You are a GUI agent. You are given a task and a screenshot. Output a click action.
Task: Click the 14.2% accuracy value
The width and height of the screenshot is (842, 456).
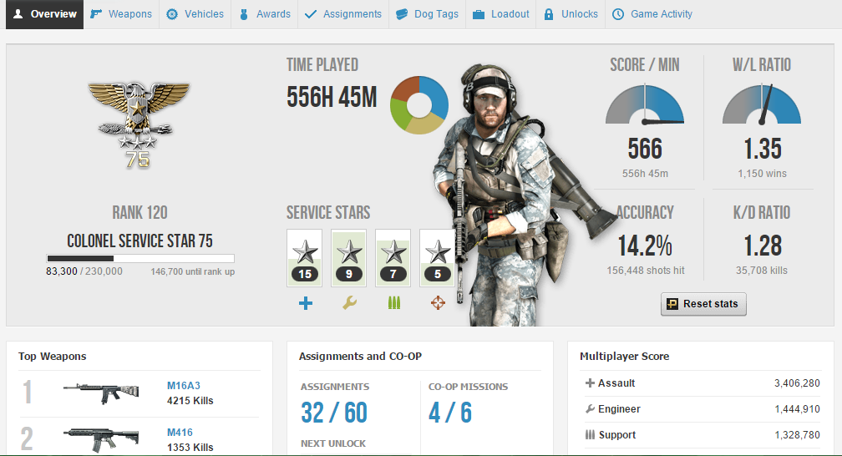point(645,246)
